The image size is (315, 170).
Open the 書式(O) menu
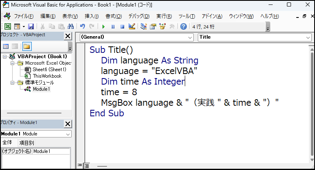[x=114, y=16]
